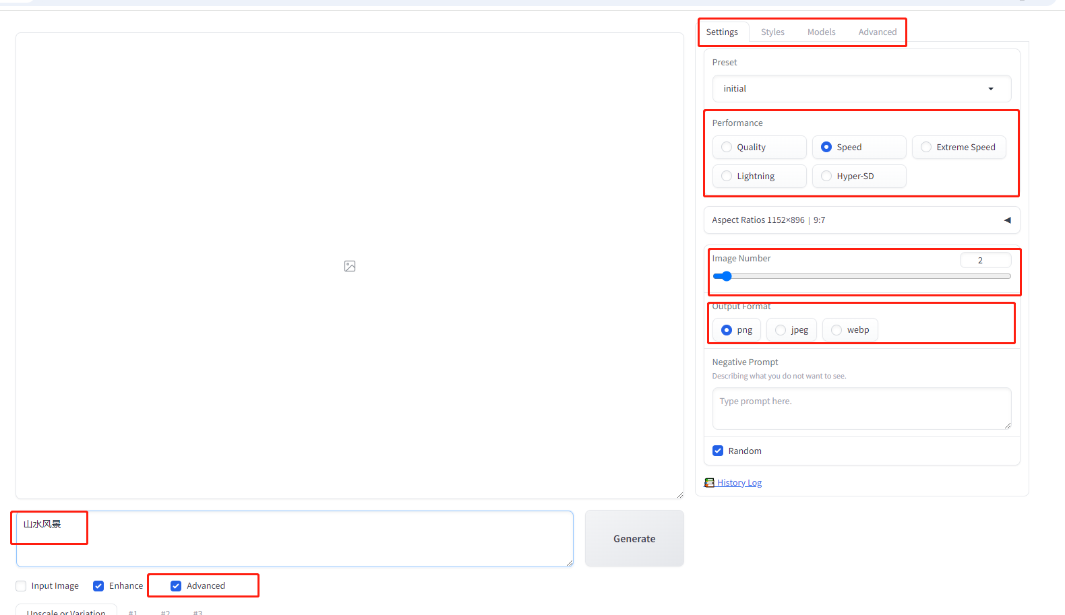Uncheck the Enhance checkbox
1065x615 pixels.
tap(99, 586)
